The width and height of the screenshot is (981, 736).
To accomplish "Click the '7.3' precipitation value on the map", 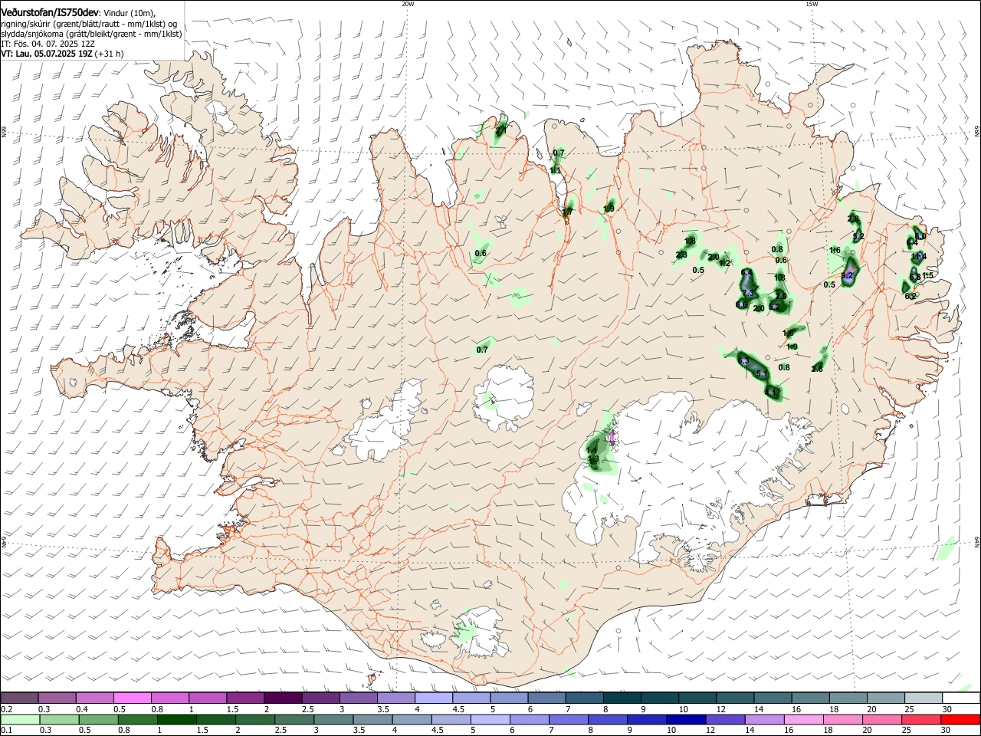I will [748, 293].
